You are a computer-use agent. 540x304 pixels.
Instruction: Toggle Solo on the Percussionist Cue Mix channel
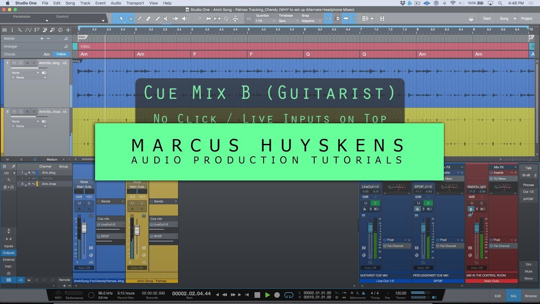(x=428, y=204)
